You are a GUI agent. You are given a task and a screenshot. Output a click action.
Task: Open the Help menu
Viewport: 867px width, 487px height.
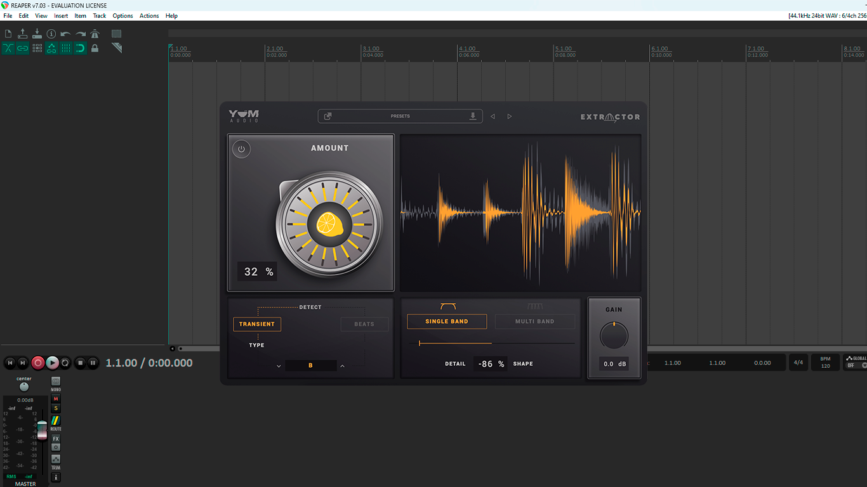(x=171, y=16)
